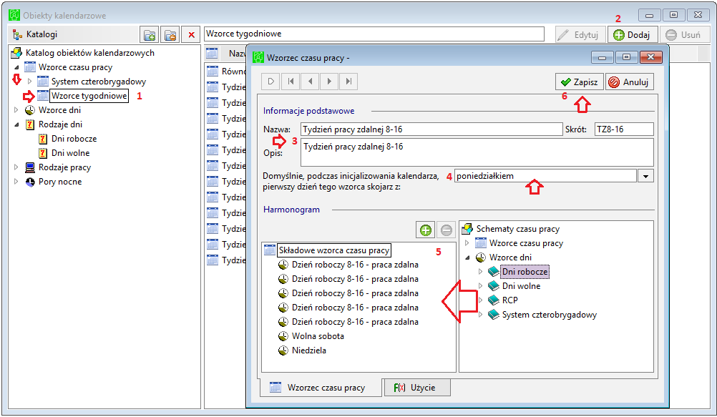Click Schematy czasu pracy root icon
Screen dimensions: 717x417
(x=467, y=229)
